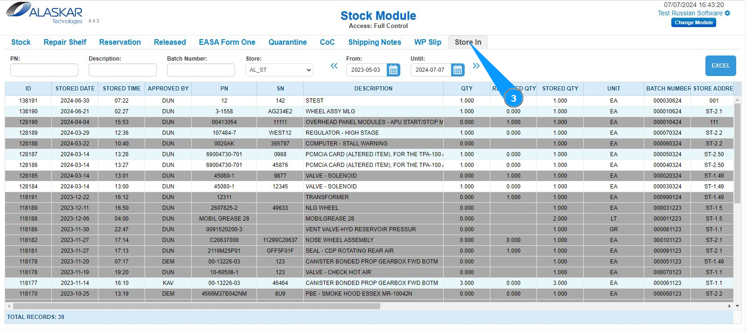Click the Description filter input

(123, 70)
